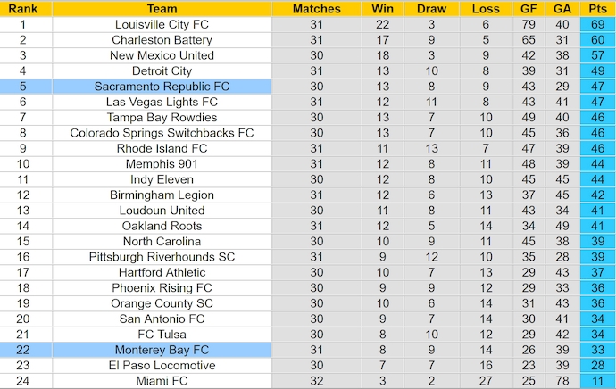Click Louisville City's 69 points cell
The width and height of the screenshot is (616, 389).
pyautogui.click(x=596, y=25)
